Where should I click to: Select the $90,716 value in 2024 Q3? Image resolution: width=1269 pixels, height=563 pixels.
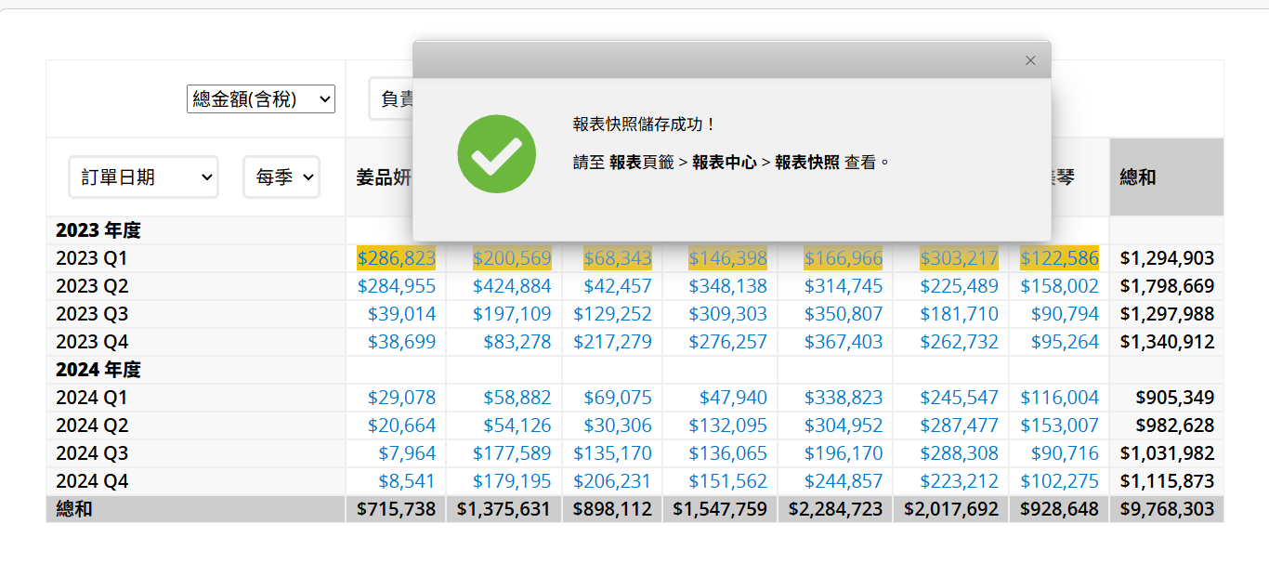[x=1065, y=453]
